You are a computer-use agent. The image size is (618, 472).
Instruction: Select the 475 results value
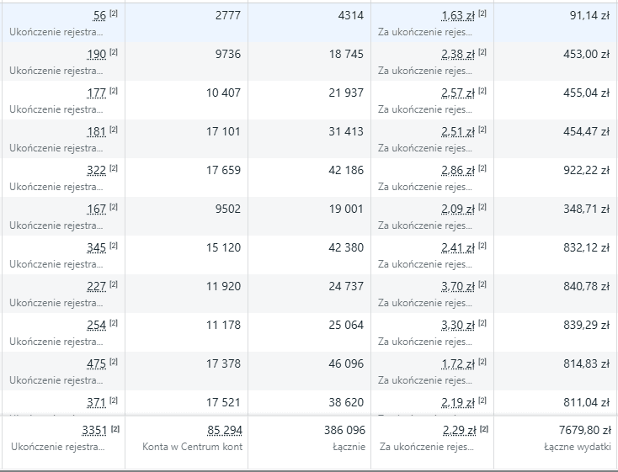96,364
